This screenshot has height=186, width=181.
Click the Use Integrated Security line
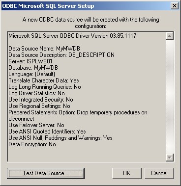tap(41, 100)
